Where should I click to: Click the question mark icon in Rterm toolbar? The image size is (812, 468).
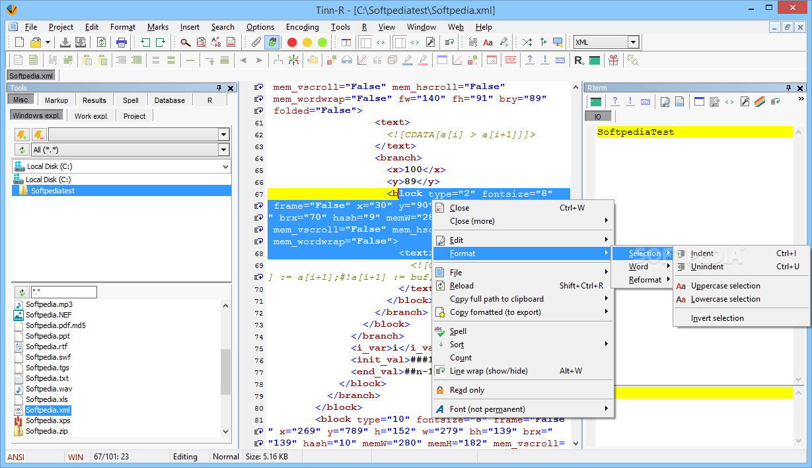tap(615, 102)
